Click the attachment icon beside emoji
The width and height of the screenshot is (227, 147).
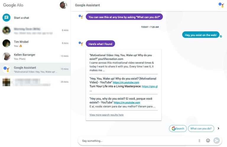pyautogui.click(x=200, y=140)
